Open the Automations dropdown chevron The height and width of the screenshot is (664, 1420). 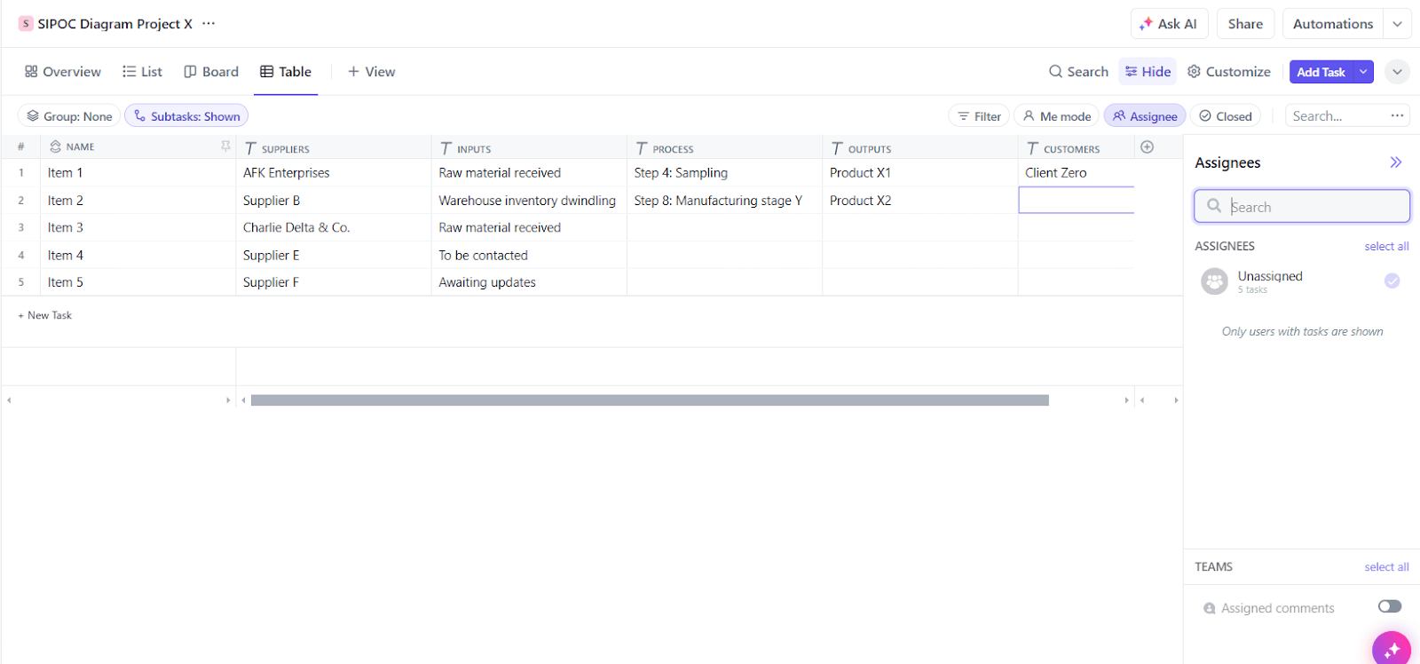click(x=1398, y=24)
